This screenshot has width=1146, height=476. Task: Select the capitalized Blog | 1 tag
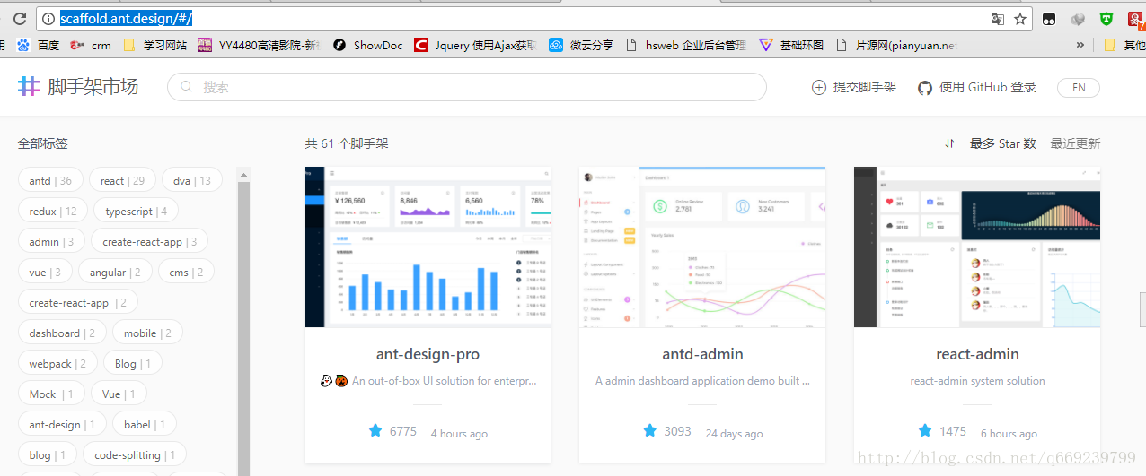click(x=133, y=363)
